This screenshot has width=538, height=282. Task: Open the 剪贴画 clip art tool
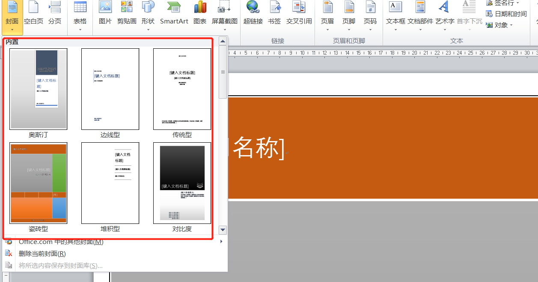coord(127,13)
